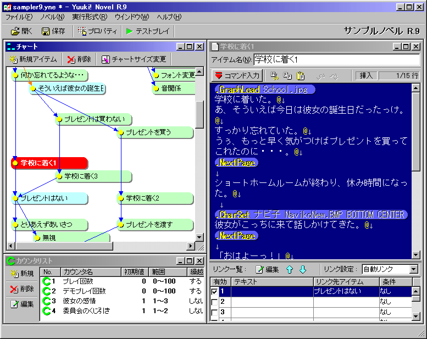Check the 有効 checkbox for link 3
The height and width of the screenshot is (339, 427).
coord(214,312)
